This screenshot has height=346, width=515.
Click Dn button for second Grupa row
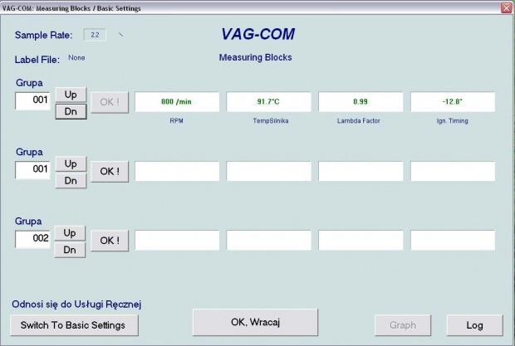click(x=71, y=181)
